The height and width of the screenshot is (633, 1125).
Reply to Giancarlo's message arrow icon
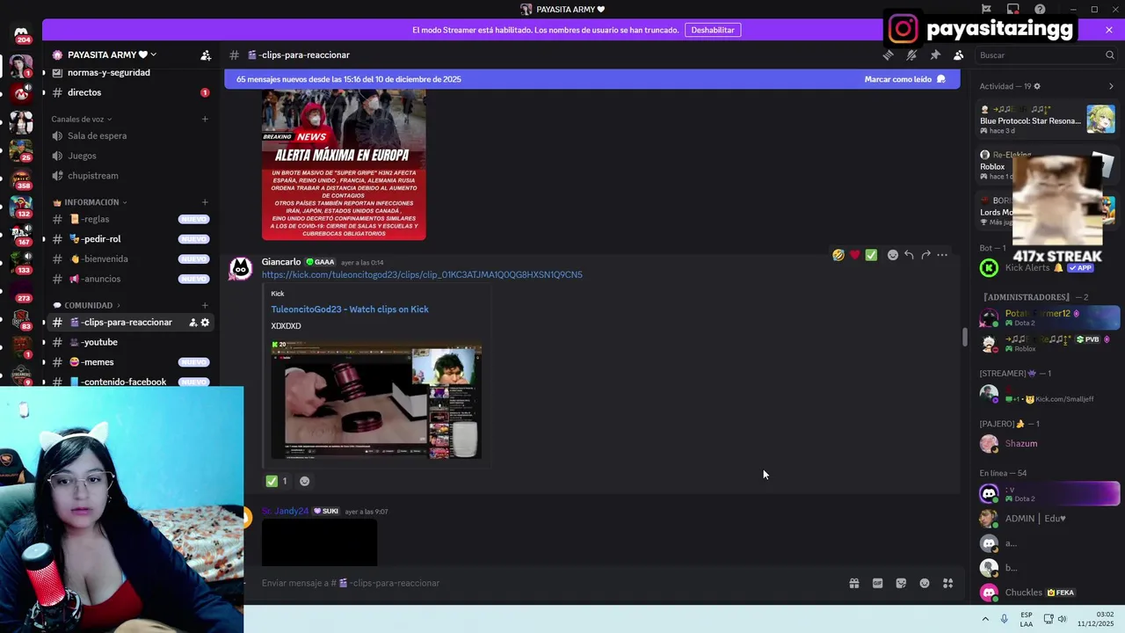pyautogui.click(x=909, y=255)
